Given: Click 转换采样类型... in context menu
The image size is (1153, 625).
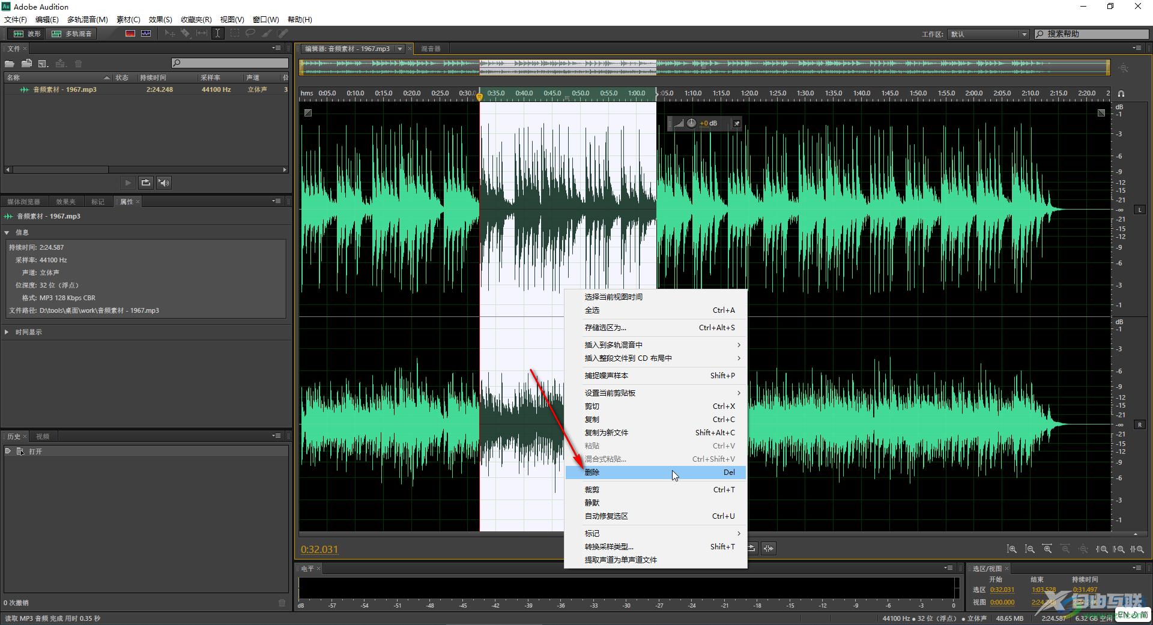Looking at the screenshot, I should click(x=656, y=547).
